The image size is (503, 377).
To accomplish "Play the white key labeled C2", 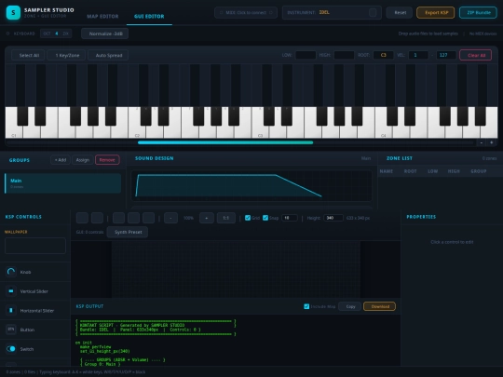I will (x=137, y=131).
